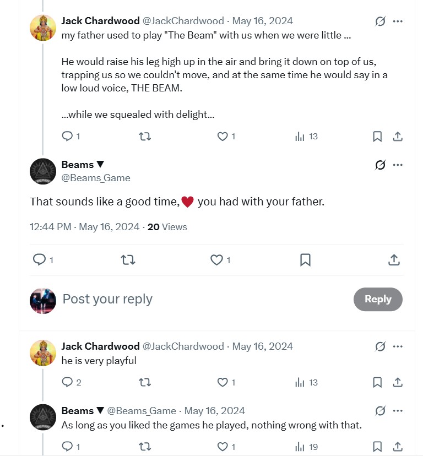View analytics on 'he is very playful' tweet

pos(306,382)
